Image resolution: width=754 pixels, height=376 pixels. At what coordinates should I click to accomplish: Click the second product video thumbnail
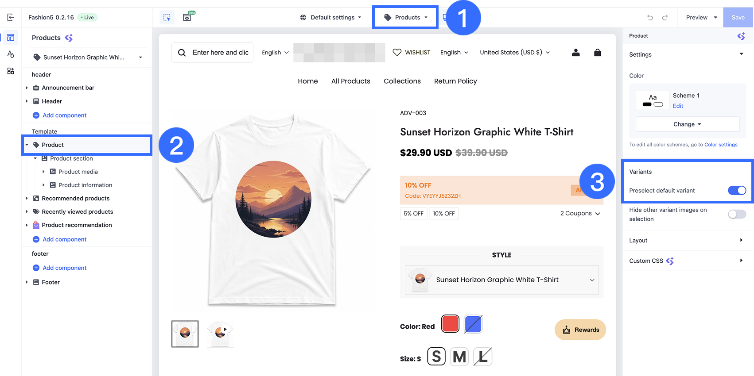tap(220, 334)
